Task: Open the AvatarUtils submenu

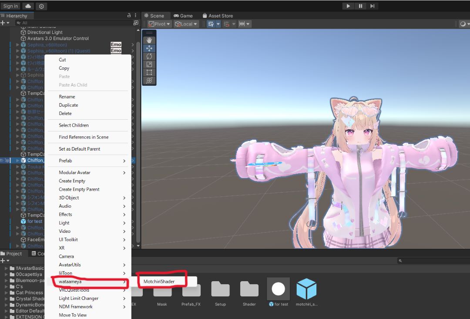Action: pyautogui.click(x=88, y=265)
